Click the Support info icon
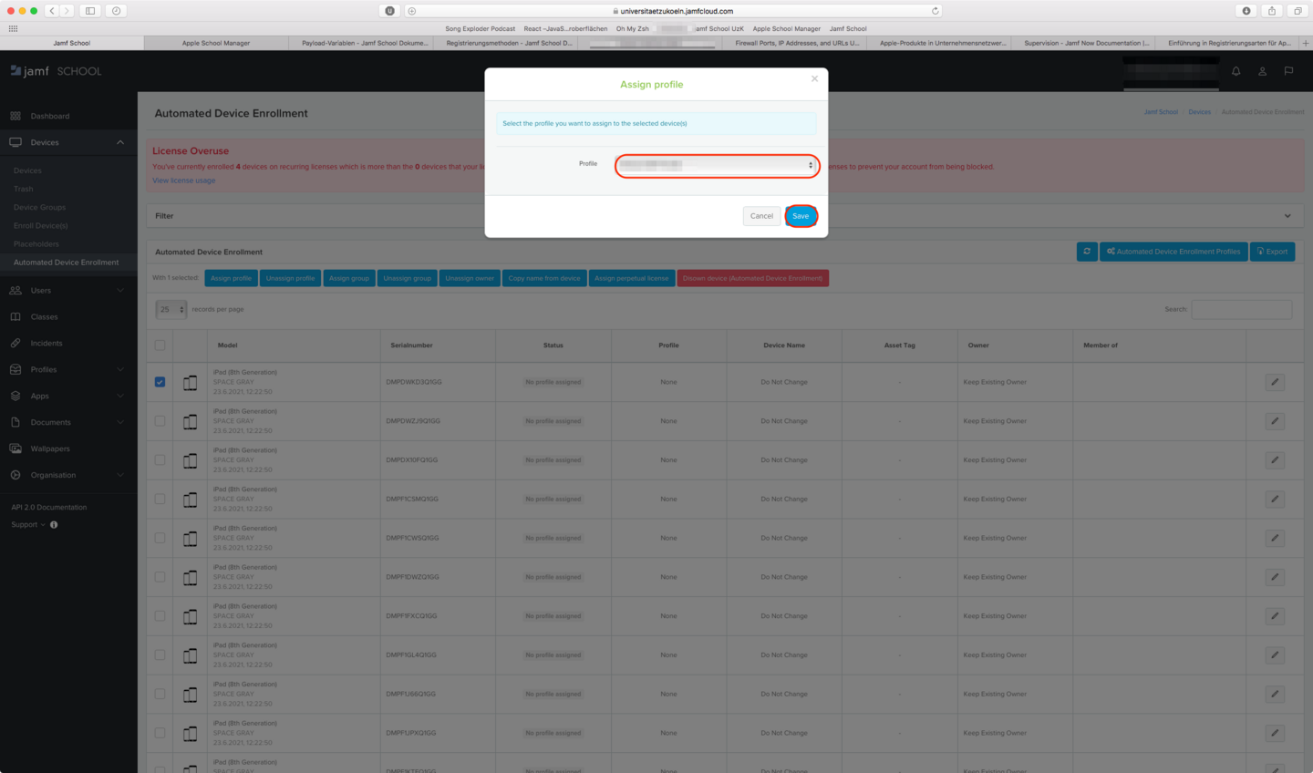This screenshot has height=773, width=1313. point(54,525)
